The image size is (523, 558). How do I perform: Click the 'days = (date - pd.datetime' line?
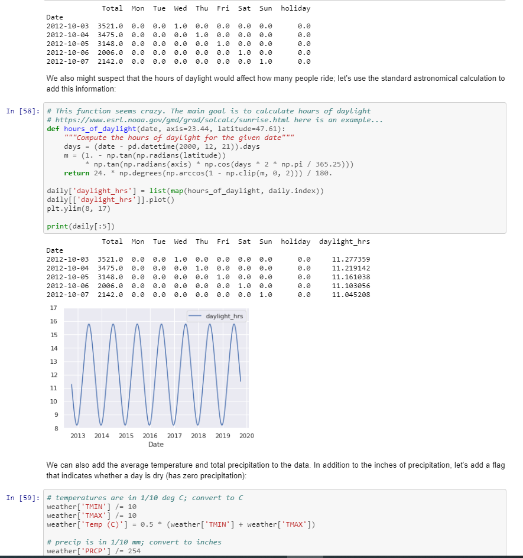[162, 146]
